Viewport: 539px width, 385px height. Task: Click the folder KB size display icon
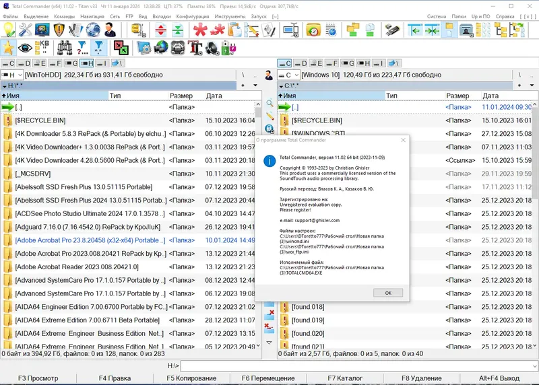42,48
